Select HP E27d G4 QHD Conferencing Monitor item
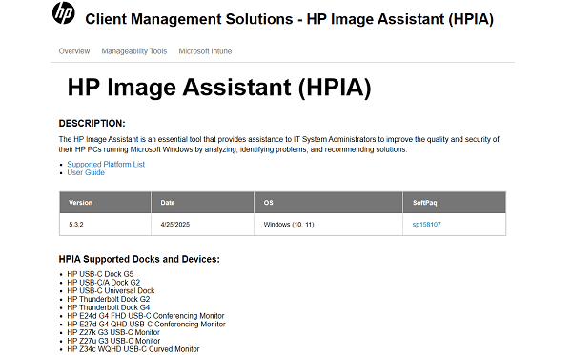The image size is (572, 355). tap(146, 325)
